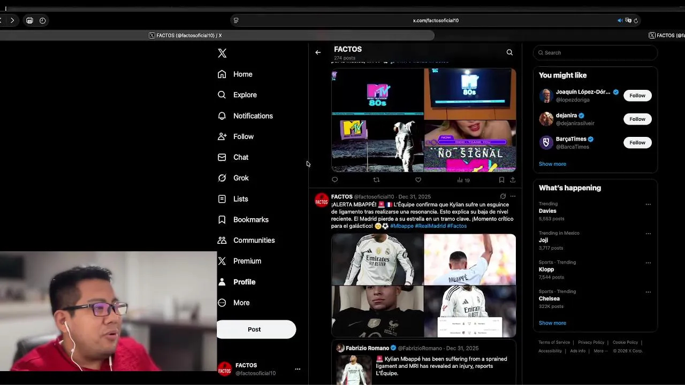Image resolution: width=685 pixels, height=385 pixels.
Task: Open Grok from the sidebar
Action: pyautogui.click(x=233, y=178)
